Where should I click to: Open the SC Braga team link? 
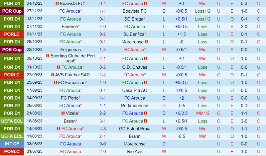[x=134, y=19]
